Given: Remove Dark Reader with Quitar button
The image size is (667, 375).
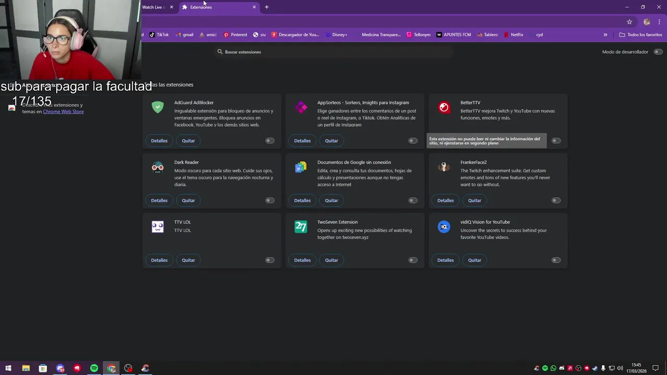Looking at the screenshot, I should 188,201.
